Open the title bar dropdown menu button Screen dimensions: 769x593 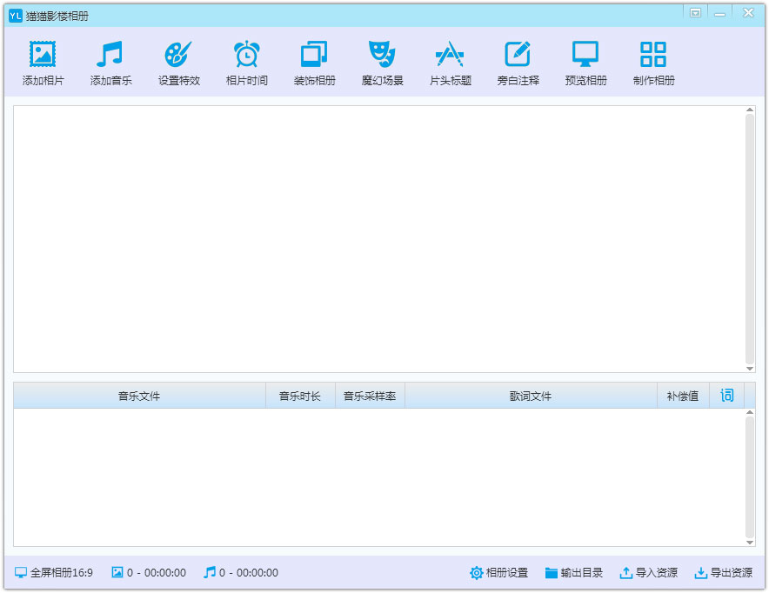click(695, 13)
